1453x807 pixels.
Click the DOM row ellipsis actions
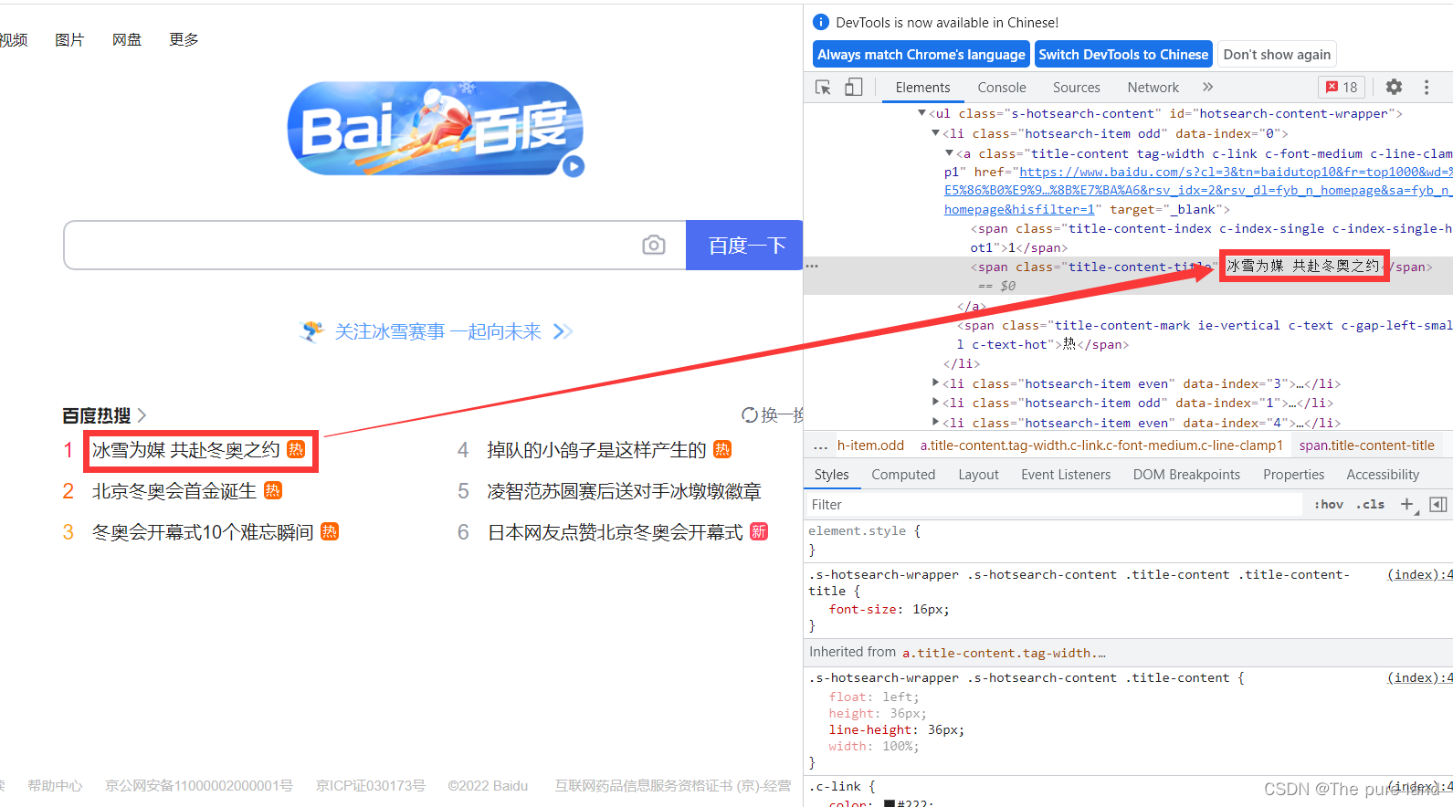click(x=812, y=266)
